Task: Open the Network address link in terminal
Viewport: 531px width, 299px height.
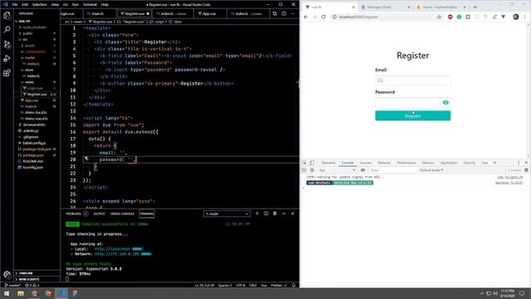Action: click(124, 254)
